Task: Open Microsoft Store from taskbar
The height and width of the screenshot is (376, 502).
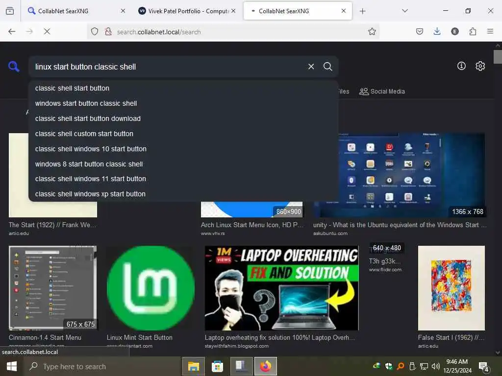Action: (217, 366)
